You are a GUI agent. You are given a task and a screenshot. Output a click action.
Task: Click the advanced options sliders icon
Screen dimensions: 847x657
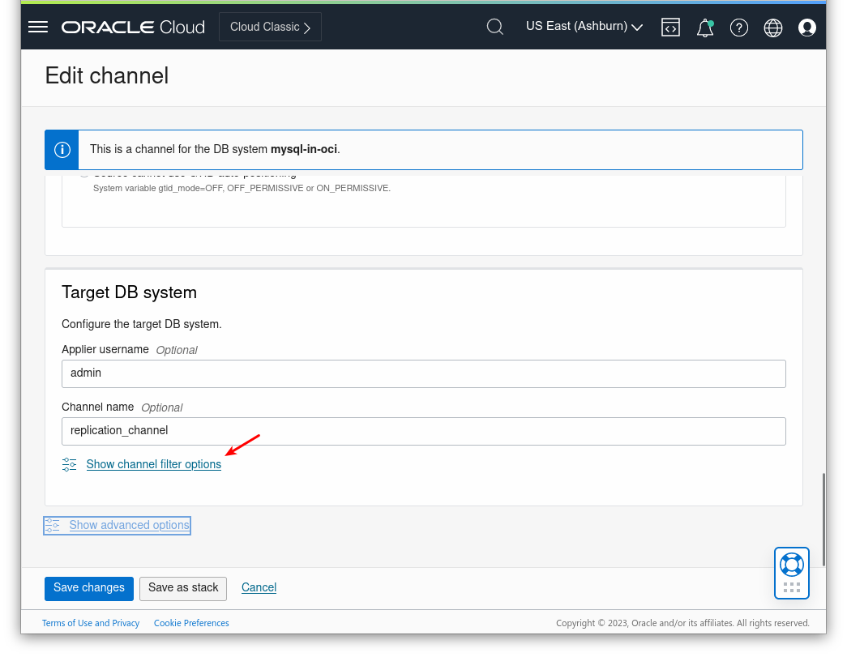pyautogui.click(x=53, y=525)
